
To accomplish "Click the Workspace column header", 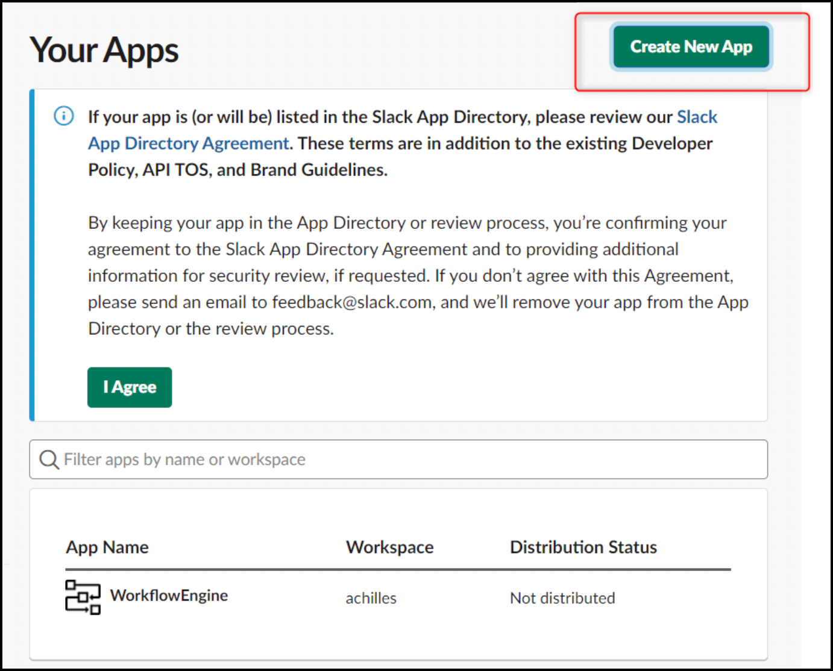I will coord(389,547).
